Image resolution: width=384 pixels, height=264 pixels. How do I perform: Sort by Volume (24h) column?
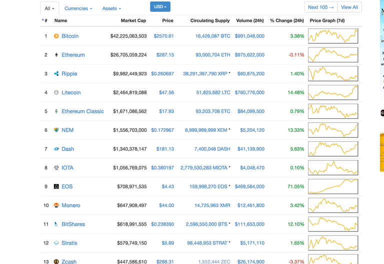click(250, 20)
